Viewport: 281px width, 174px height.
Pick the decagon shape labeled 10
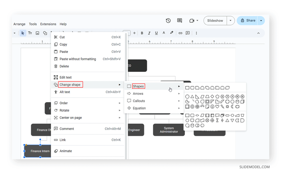pyautogui.click(x=237, y=97)
